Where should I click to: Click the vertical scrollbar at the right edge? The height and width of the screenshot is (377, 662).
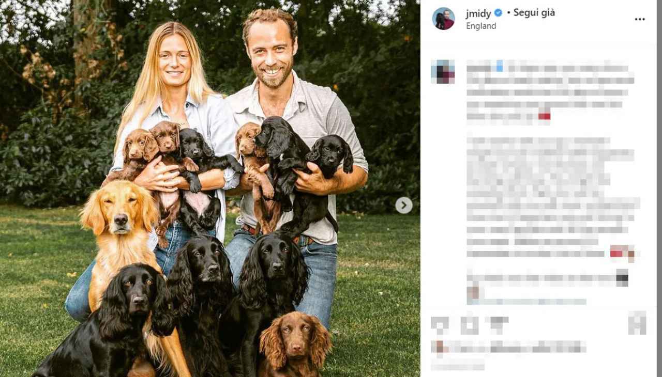pos(659,189)
